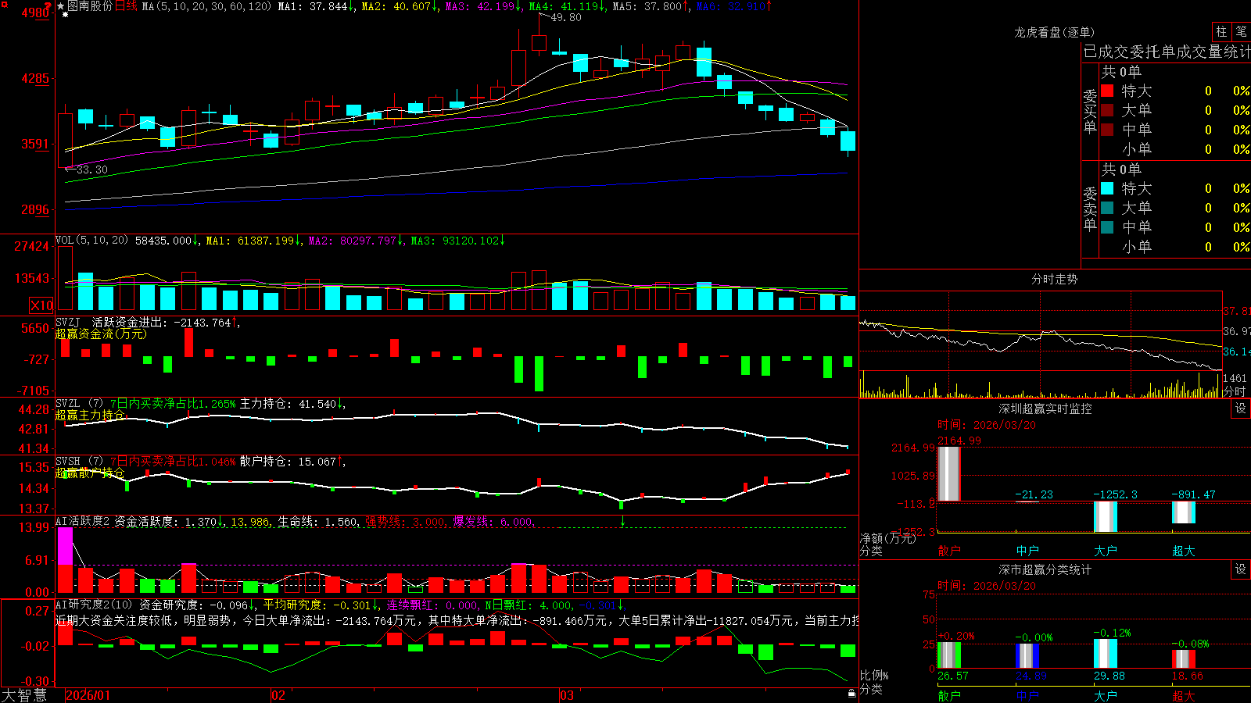This screenshot has height=703, width=1251.
Task: Click the 49.80 high price label
Action: point(566,17)
